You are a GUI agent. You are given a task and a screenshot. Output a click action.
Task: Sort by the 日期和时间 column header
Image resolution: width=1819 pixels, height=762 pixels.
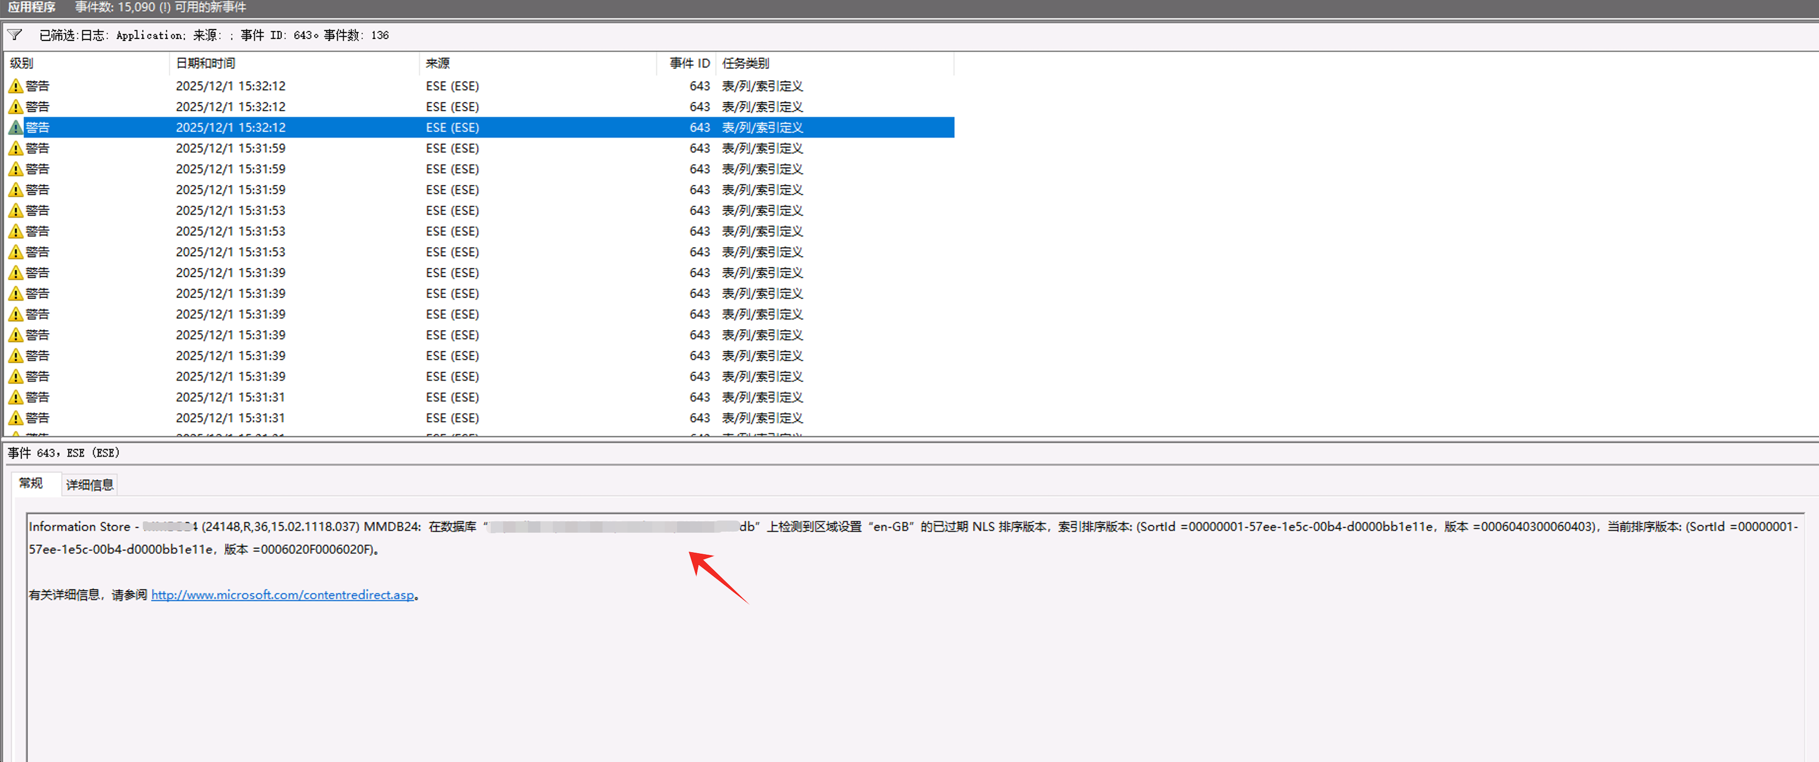pos(206,64)
